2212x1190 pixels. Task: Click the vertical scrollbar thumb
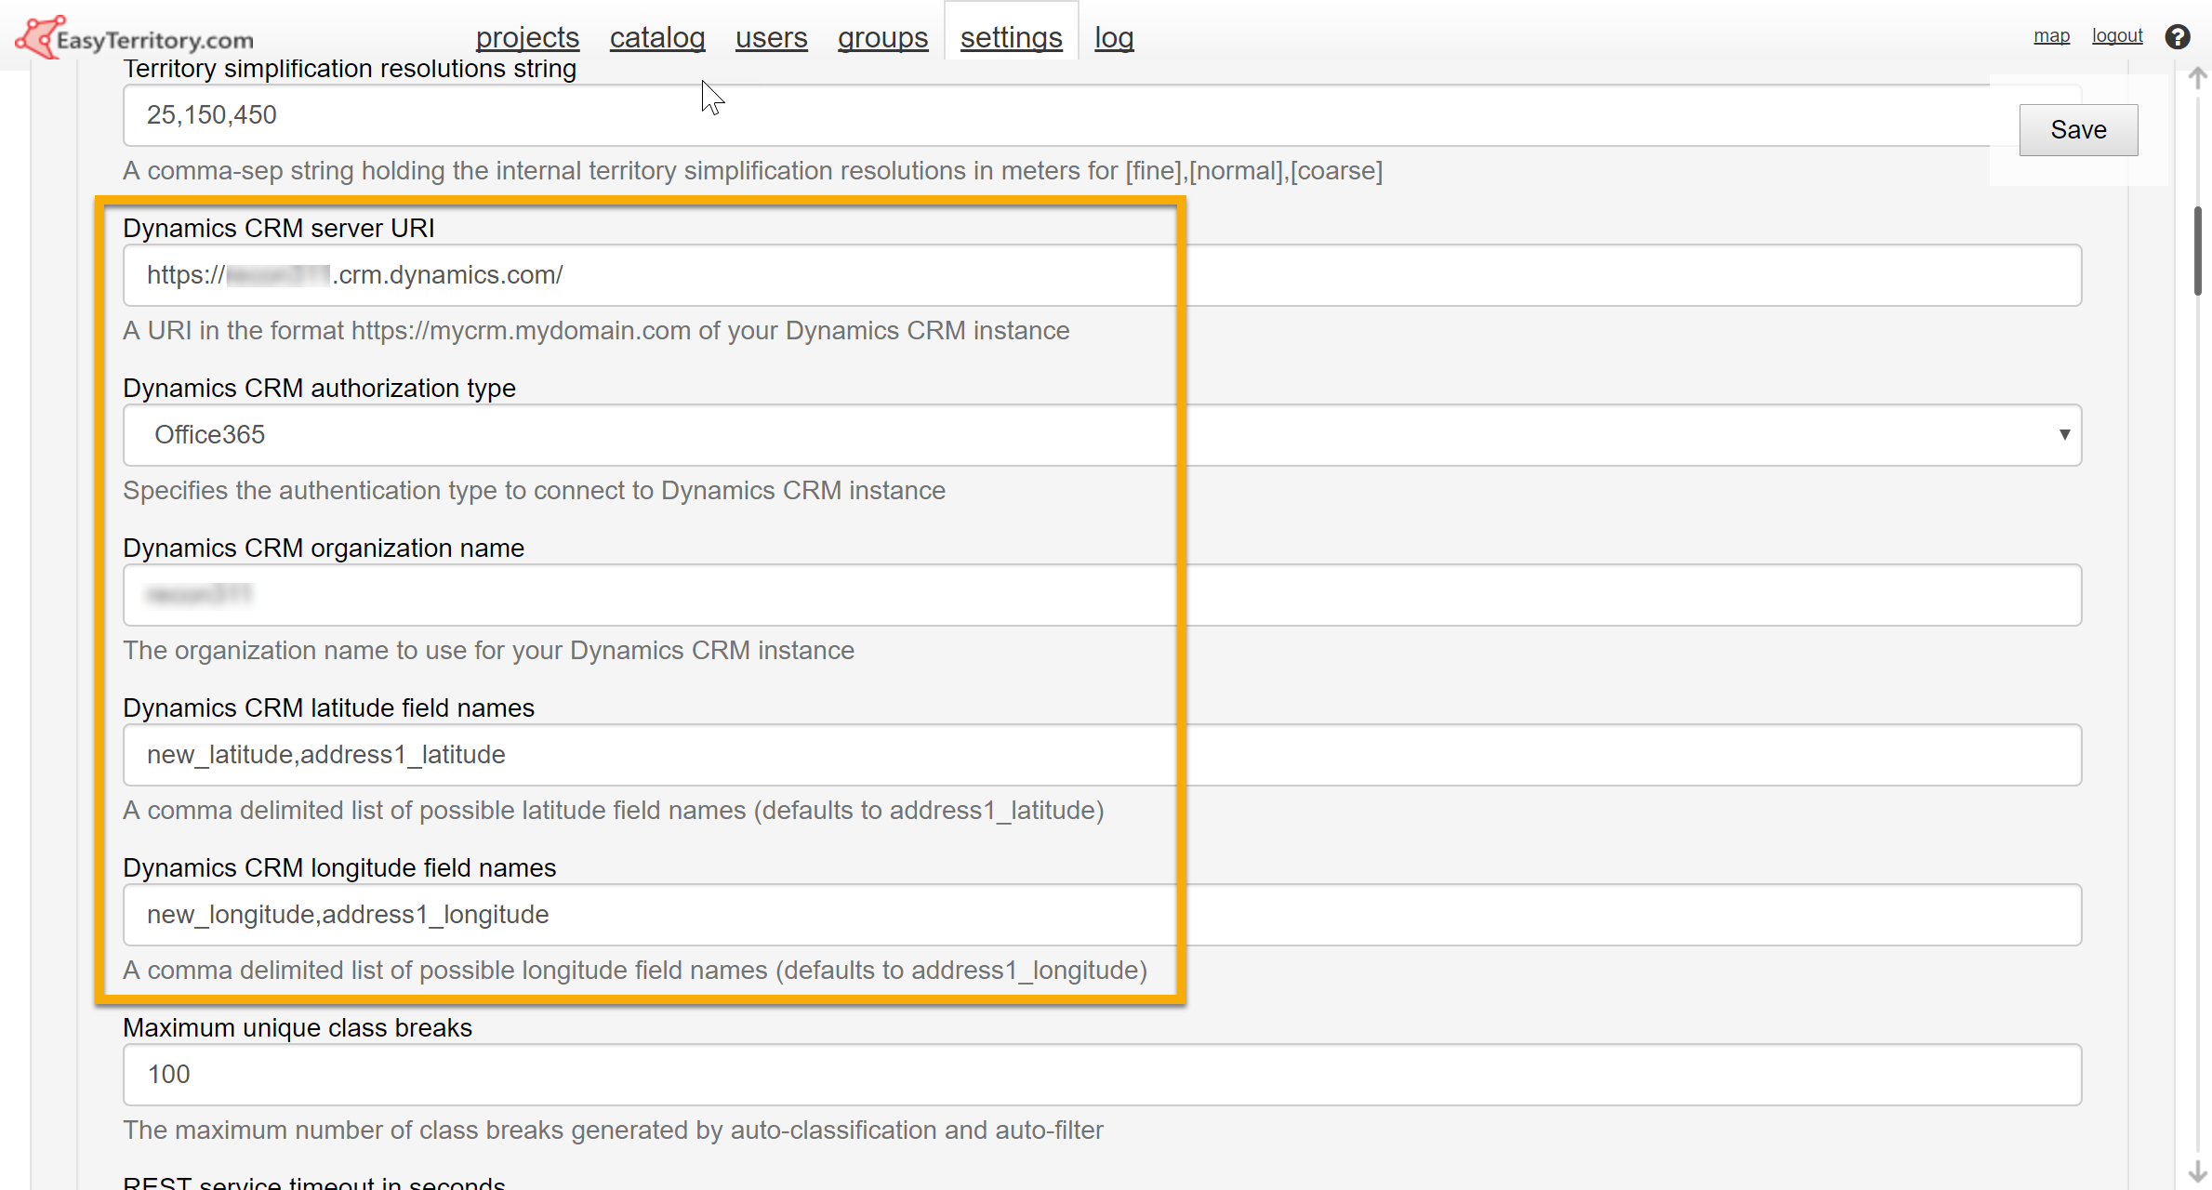click(2198, 251)
